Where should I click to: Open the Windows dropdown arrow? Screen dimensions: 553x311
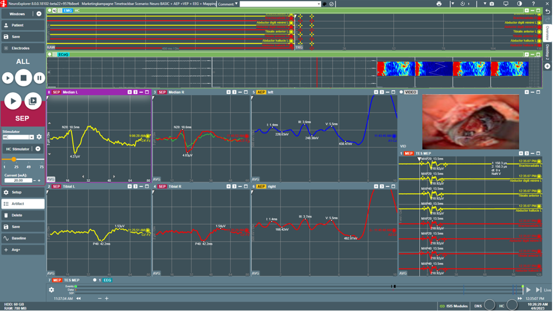point(39,14)
